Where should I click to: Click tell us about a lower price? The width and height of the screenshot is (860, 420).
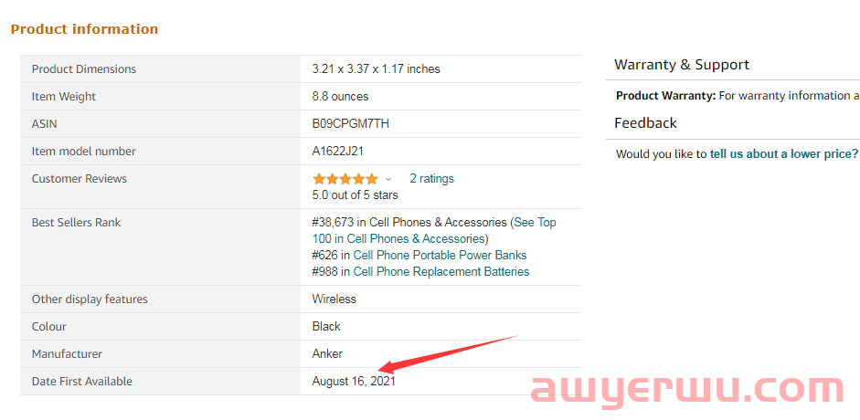click(784, 154)
